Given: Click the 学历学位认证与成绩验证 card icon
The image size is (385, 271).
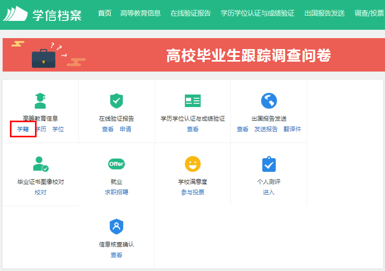Looking at the screenshot, I should click(x=192, y=101).
